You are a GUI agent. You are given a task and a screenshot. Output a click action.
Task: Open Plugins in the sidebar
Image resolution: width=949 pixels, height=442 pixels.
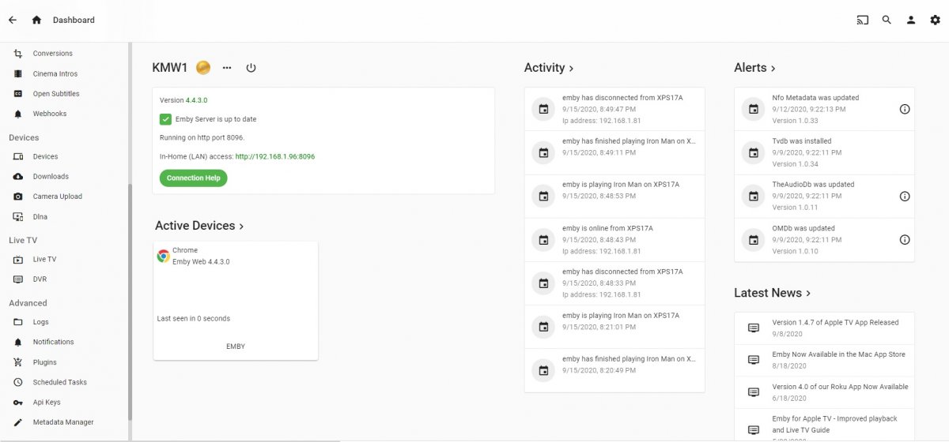pos(44,362)
